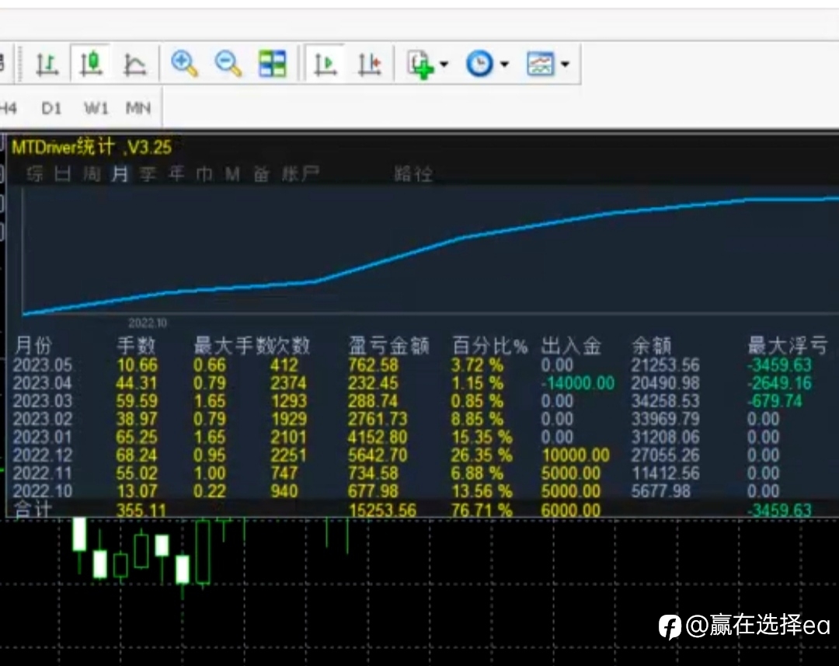Screen dimensions: 839x666
Task: Toggle chart shift from right edge
Action: pos(369,65)
